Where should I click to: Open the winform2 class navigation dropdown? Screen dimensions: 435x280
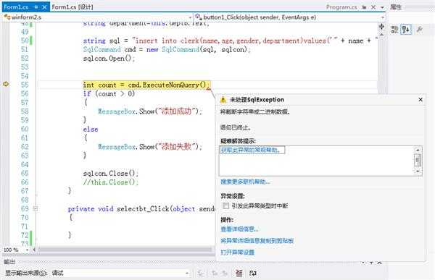click(190, 17)
